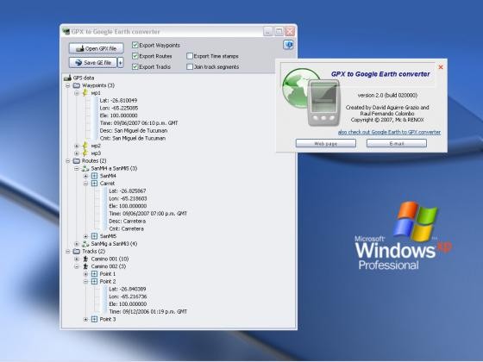483x362 pixels.
Task: Click the Point 3 track point icon
Action: tap(95, 319)
